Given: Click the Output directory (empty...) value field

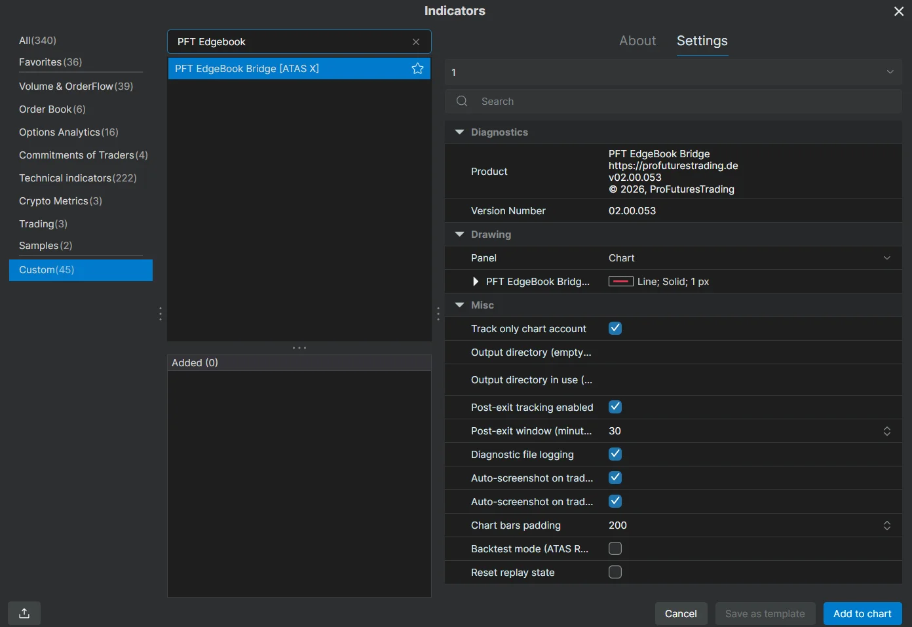Looking at the screenshot, I should click(752, 352).
